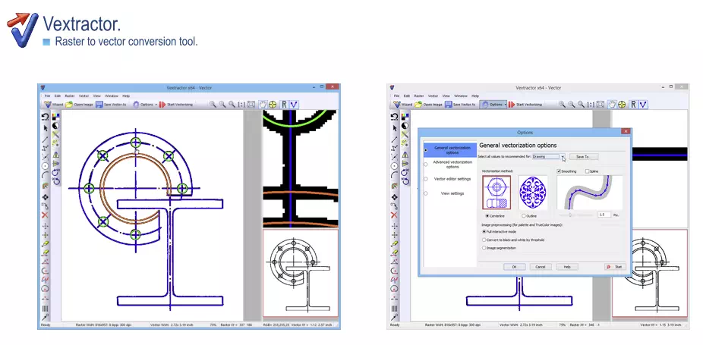Click the yellow crosshair target icon in full-drawing window
The height and width of the screenshot is (345, 703).
pyautogui.click(x=272, y=105)
